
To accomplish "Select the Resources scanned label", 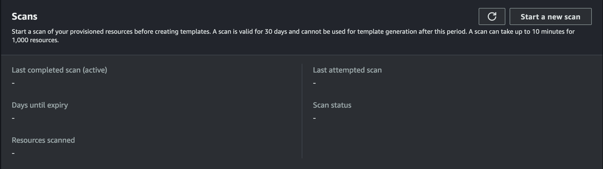I will coord(43,140).
